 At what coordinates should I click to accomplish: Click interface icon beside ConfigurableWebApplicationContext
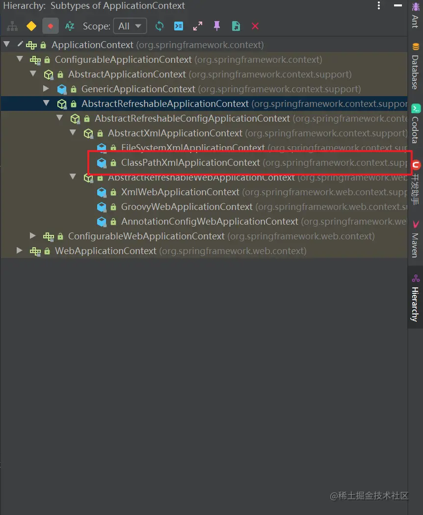point(48,236)
